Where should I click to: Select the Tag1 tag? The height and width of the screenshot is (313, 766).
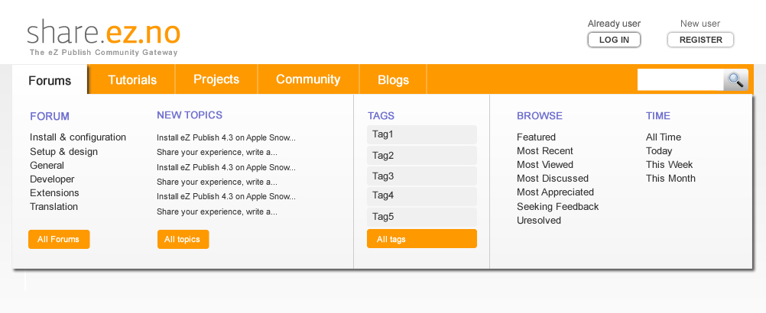(x=421, y=134)
